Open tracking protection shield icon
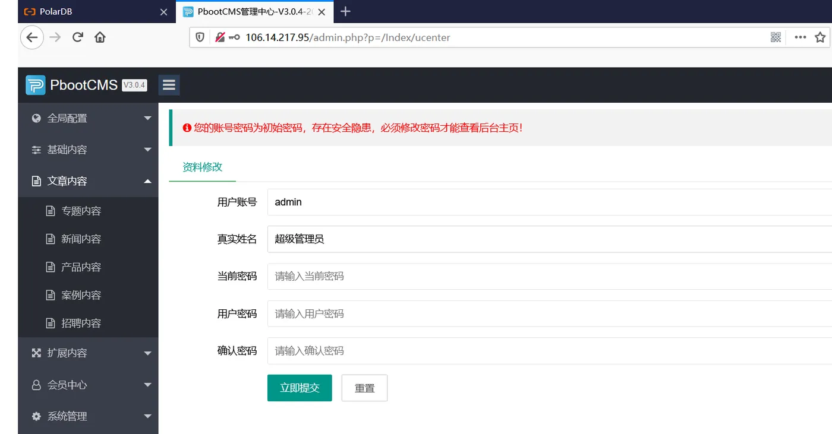The height and width of the screenshot is (434, 832). tap(200, 37)
